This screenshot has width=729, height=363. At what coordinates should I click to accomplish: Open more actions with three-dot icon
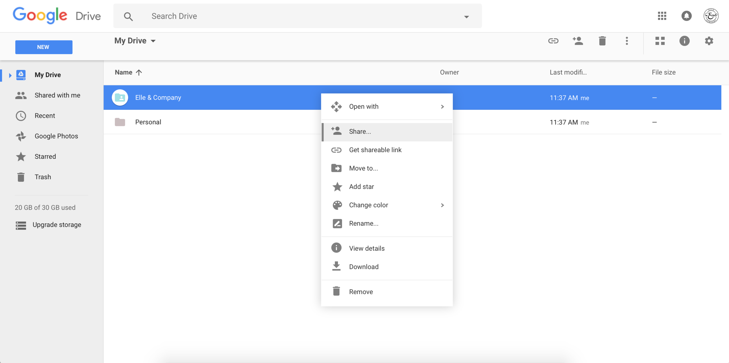pos(627,41)
